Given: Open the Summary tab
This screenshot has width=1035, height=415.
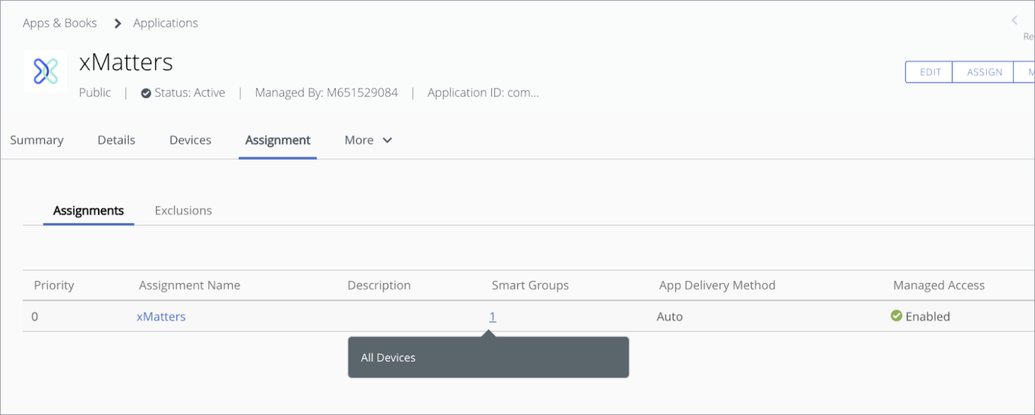Looking at the screenshot, I should pos(37,140).
